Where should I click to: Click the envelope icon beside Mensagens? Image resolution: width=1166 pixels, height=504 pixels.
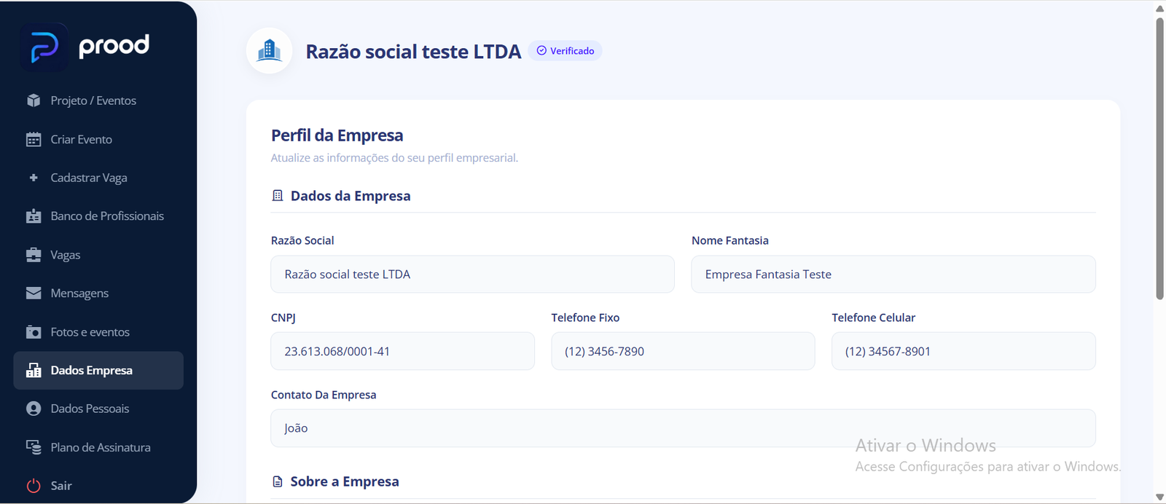34,293
